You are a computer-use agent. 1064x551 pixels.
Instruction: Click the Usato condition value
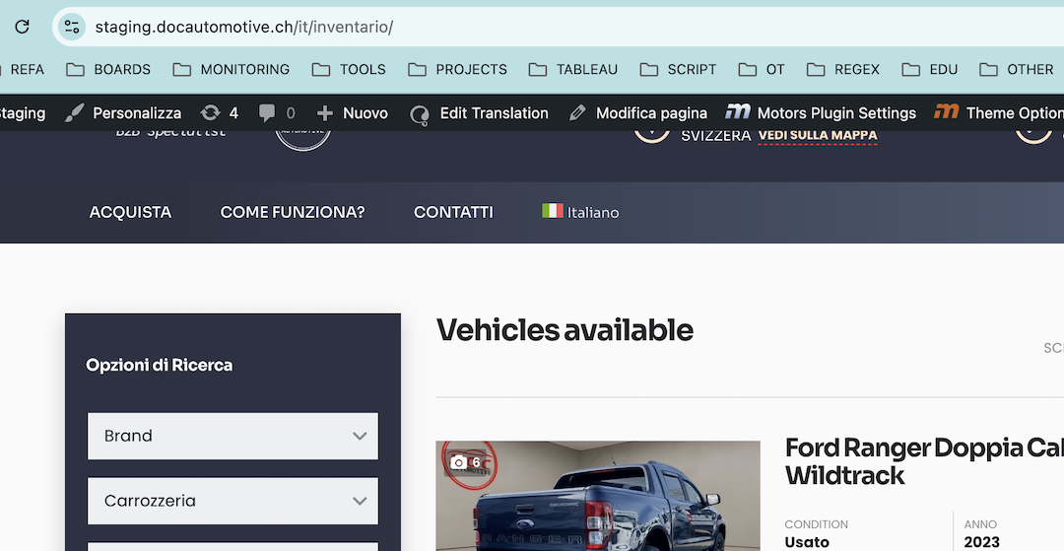click(x=807, y=542)
